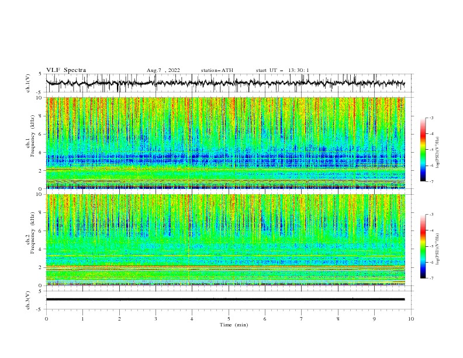Click the "9" tick on Time axis
463x358 pixels.
pos(374,319)
